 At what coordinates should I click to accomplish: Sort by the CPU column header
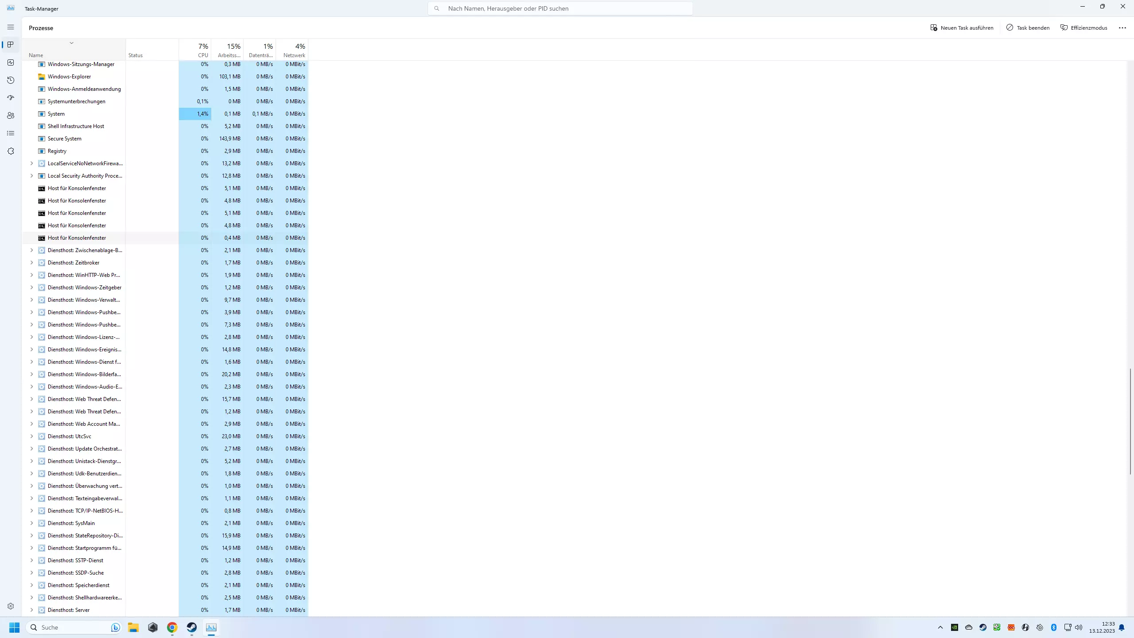(195, 49)
